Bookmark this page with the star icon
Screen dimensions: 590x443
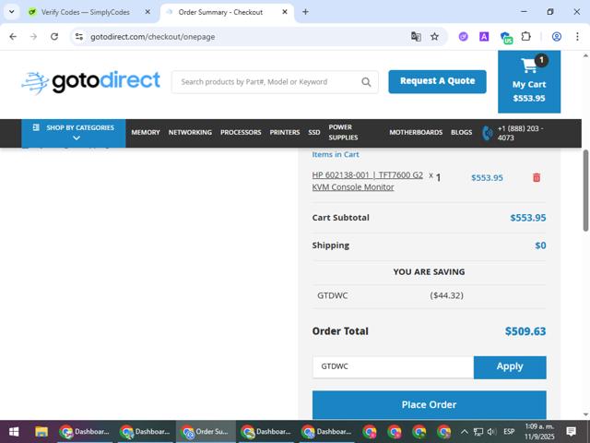434,37
